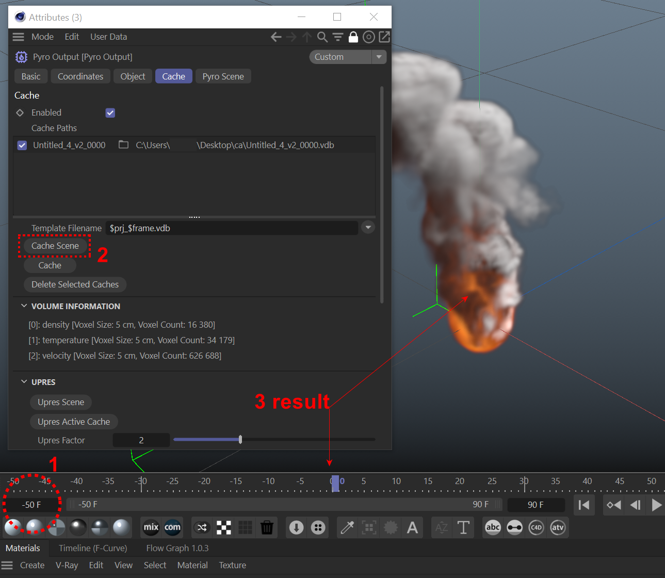Open the User Data menu

[108, 37]
